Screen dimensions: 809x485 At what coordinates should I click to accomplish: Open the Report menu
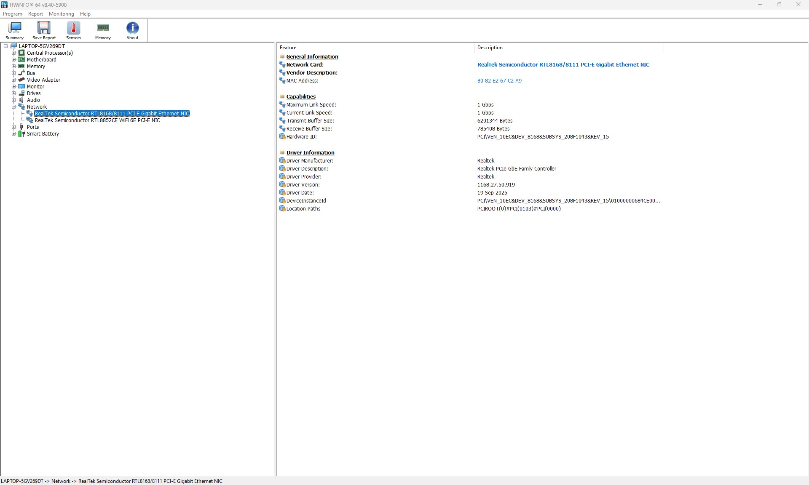point(35,14)
